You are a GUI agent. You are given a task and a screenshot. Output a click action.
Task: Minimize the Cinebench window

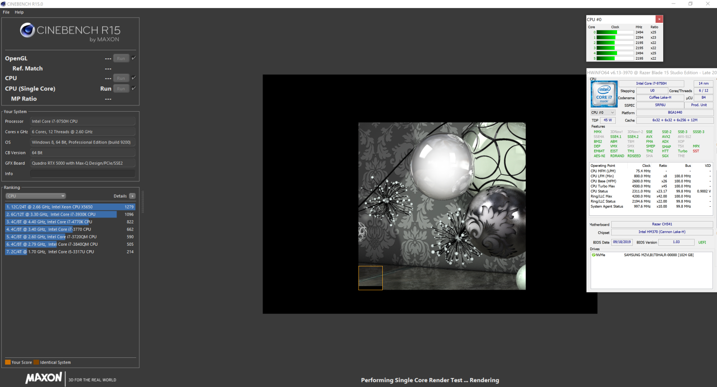point(674,4)
